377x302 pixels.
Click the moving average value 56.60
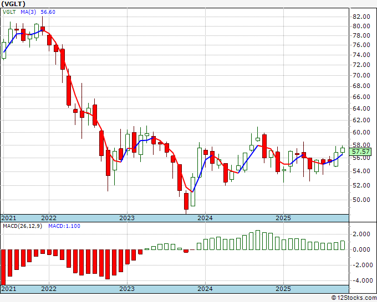click(x=48, y=12)
